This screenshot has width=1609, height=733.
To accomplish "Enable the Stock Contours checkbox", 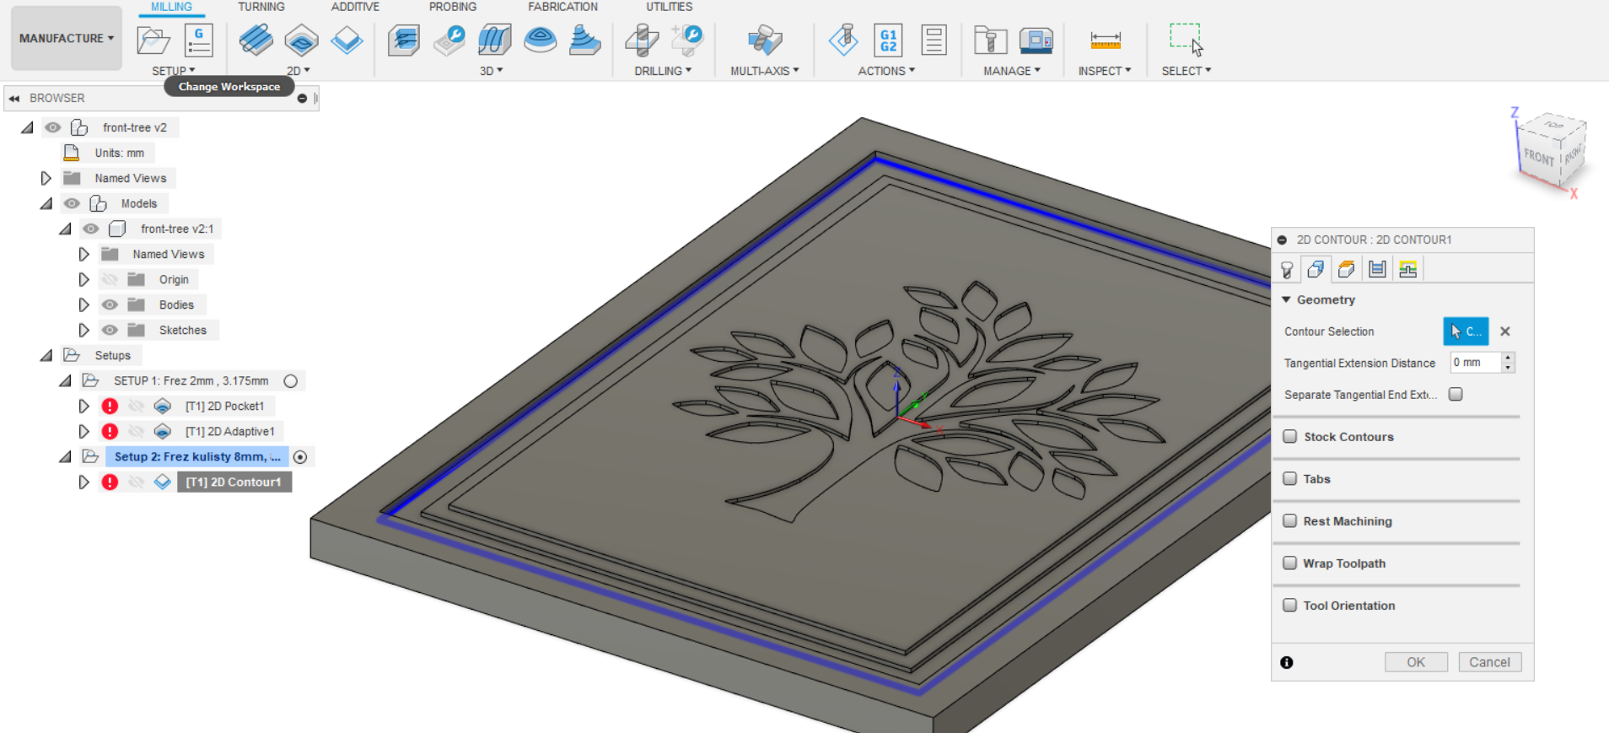I will pos(1289,436).
